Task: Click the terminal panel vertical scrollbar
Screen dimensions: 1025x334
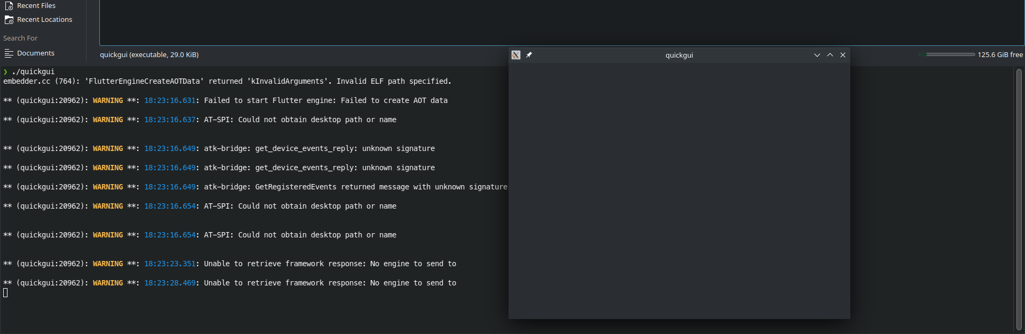Action: point(1019,199)
